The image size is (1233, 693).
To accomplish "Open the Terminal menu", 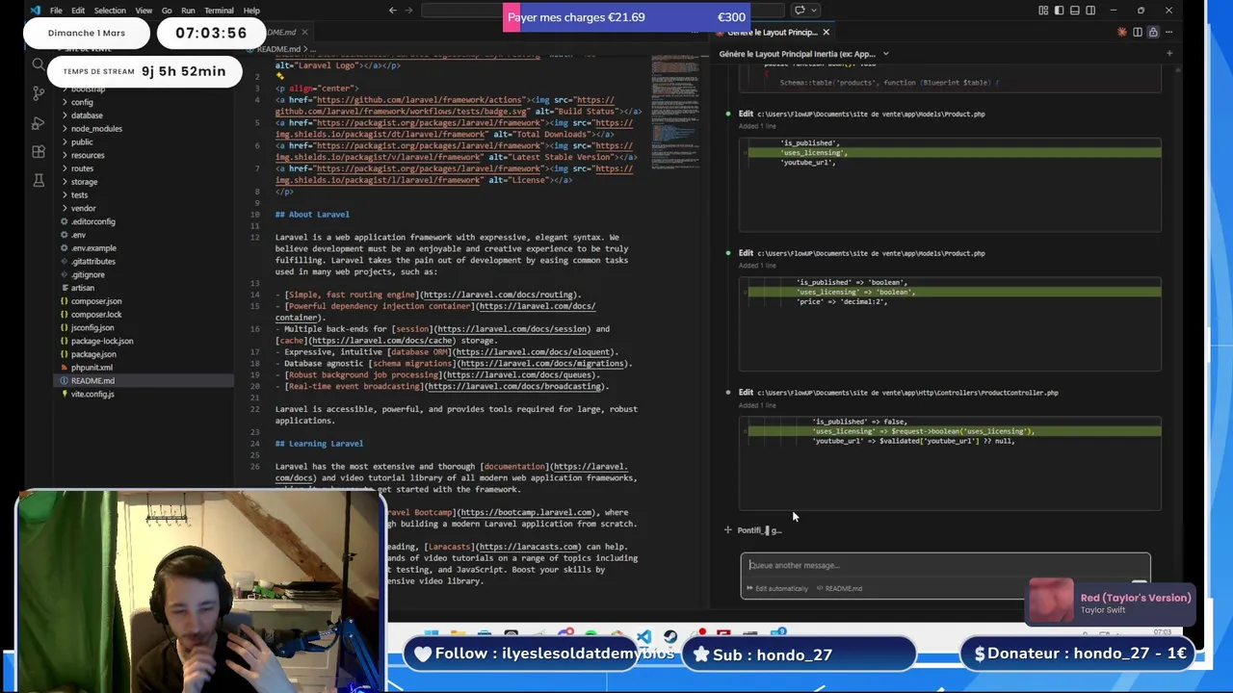I will point(219,11).
